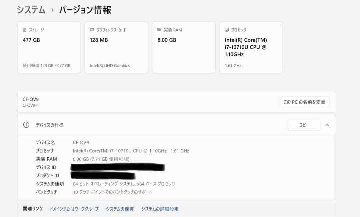The height and width of the screenshot is (217, 360).
Task: Click the コピー button to copy device specs
Action: pos(304,125)
